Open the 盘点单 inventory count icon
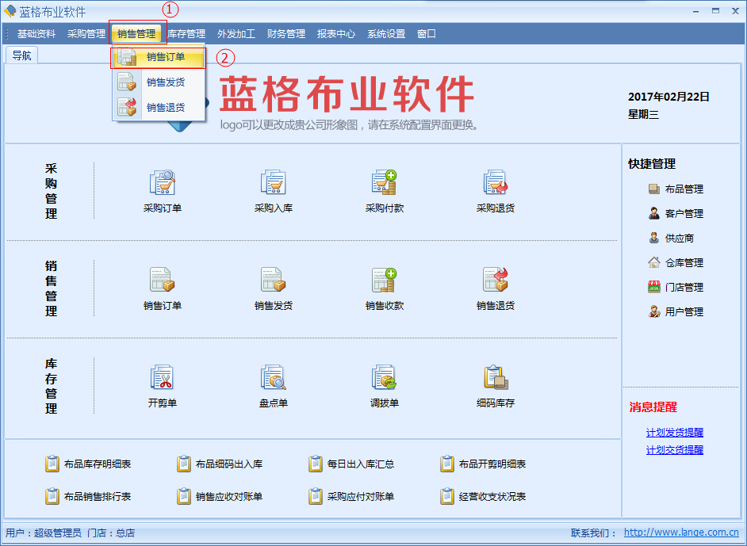 click(x=274, y=378)
